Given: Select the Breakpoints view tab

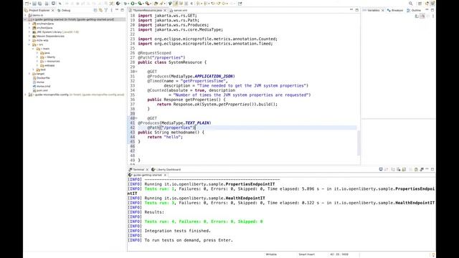Looking at the screenshot, I should click(x=395, y=10).
